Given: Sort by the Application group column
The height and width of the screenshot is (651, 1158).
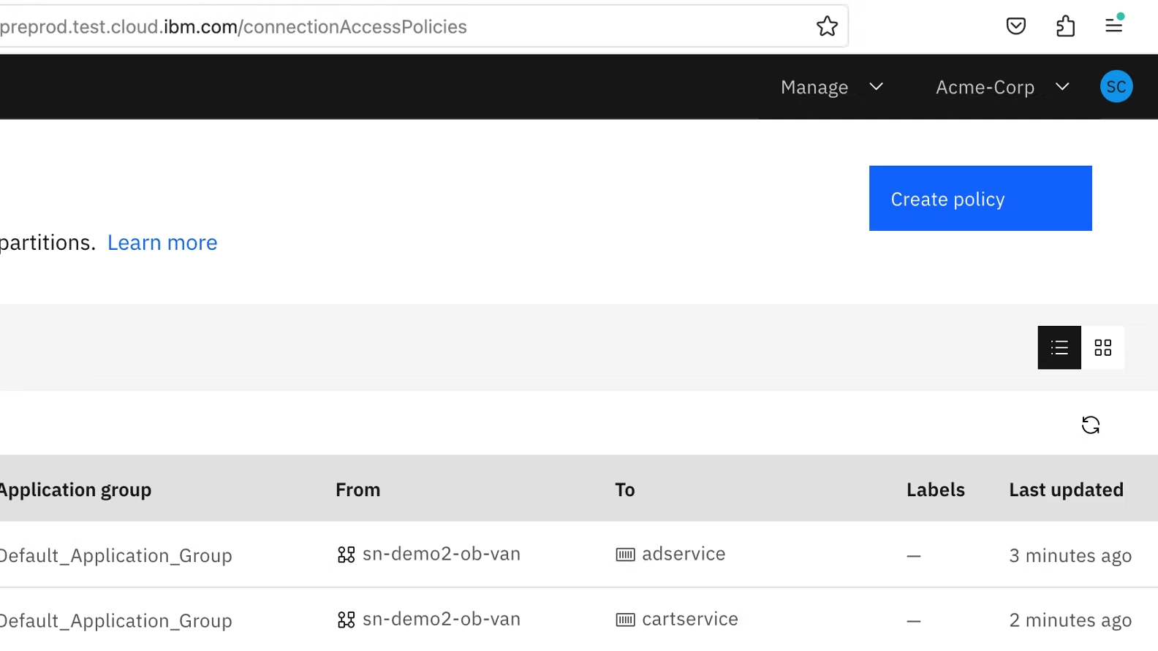Looking at the screenshot, I should (x=75, y=490).
